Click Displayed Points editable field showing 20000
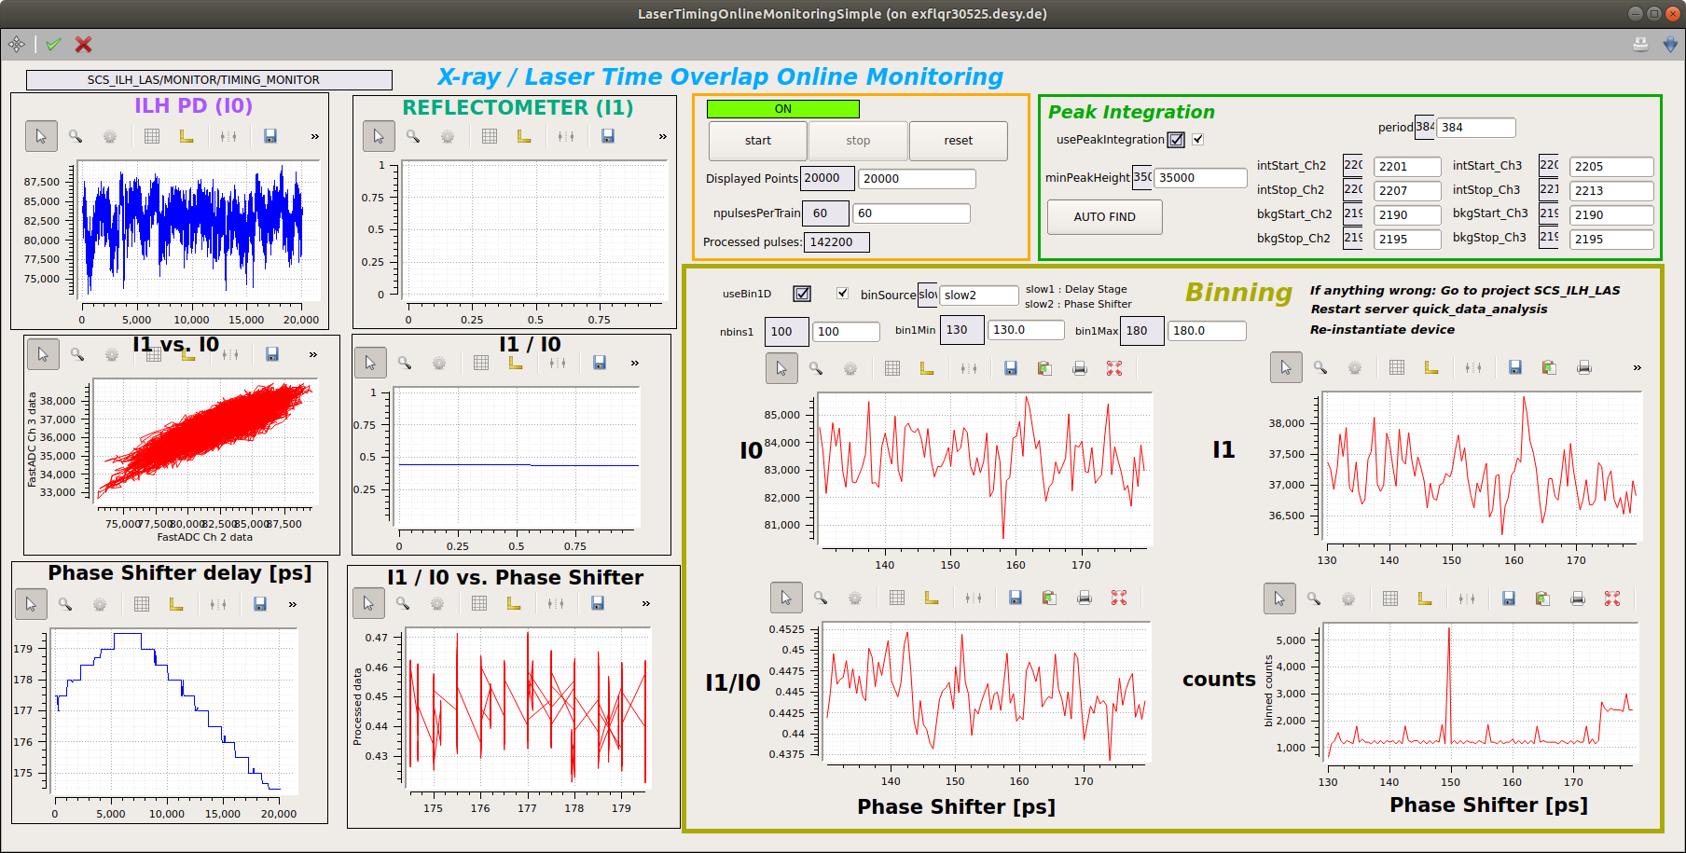This screenshot has height=853, width=1686. tap(918, 179)
